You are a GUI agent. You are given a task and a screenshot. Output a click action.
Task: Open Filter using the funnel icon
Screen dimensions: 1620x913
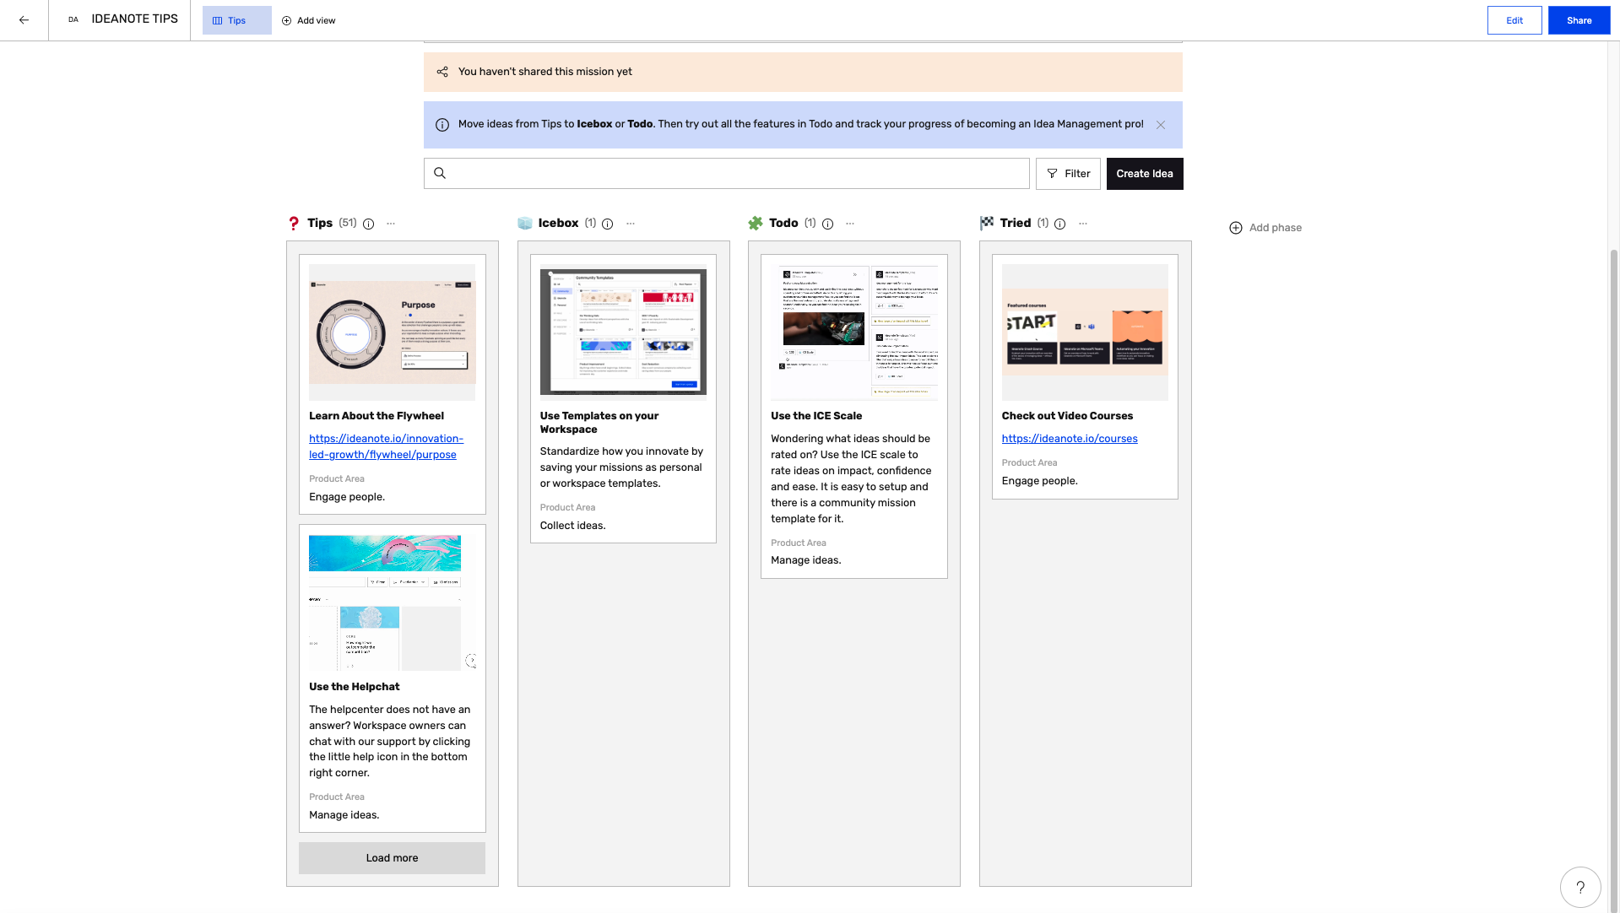(1052, 173)
